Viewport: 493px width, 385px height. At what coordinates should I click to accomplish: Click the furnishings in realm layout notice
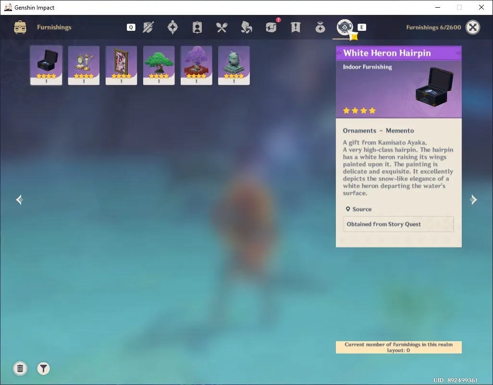(399, 347)
